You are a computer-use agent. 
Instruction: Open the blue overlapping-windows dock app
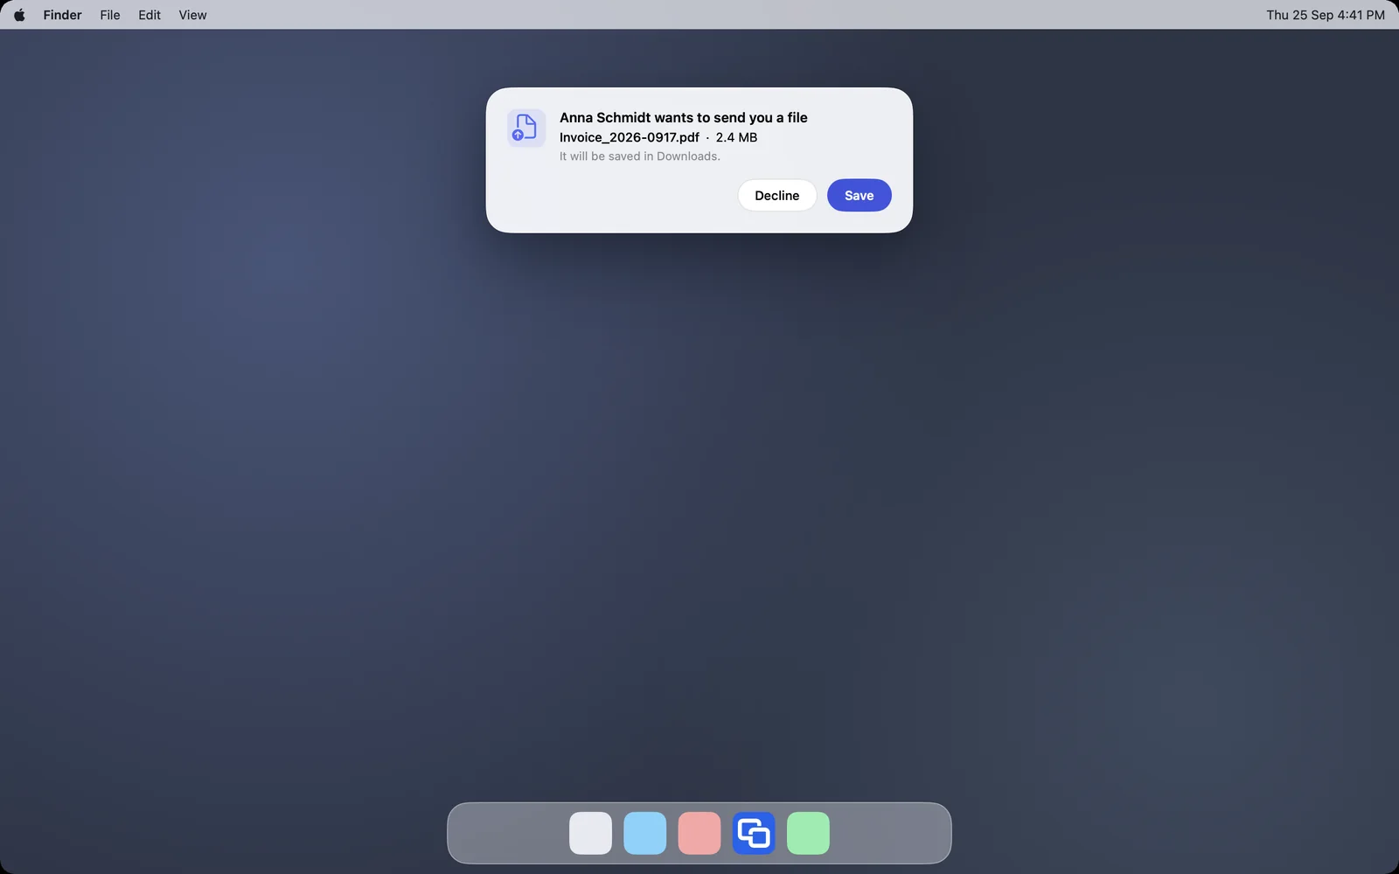pos(754,833)
